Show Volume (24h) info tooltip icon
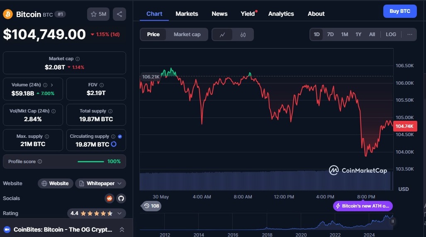Viewport: 426px width, 237px height. 45,85
